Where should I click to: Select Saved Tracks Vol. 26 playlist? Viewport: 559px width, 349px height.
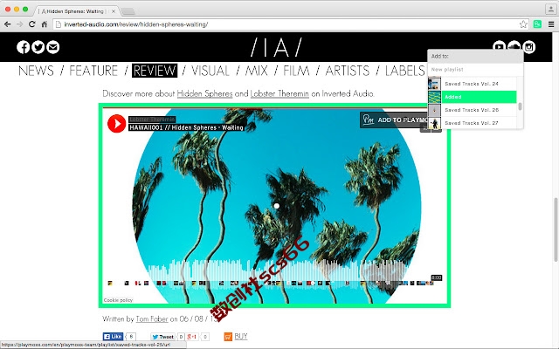[472, 110]
